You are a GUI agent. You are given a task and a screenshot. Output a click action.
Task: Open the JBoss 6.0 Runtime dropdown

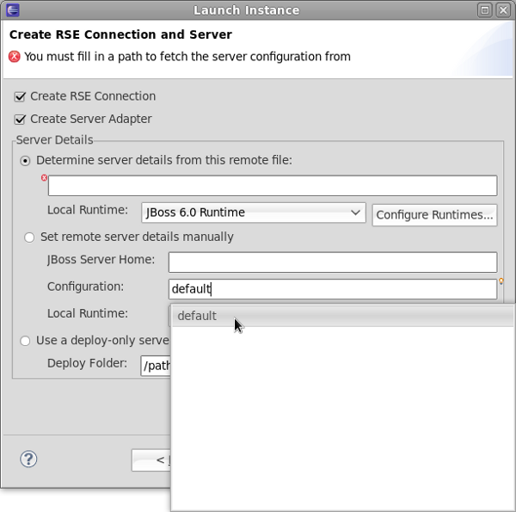tap(254, 213)
